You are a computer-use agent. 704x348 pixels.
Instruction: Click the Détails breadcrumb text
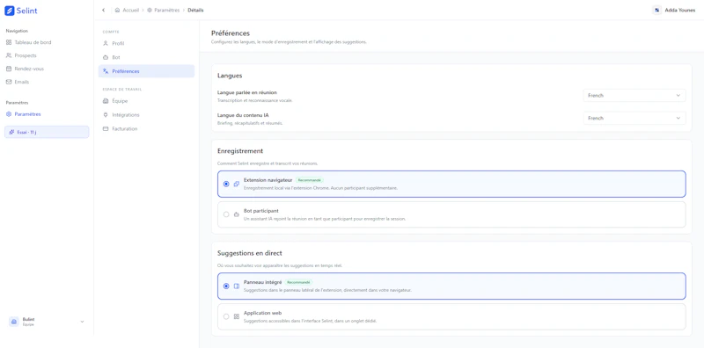[195, 10]
